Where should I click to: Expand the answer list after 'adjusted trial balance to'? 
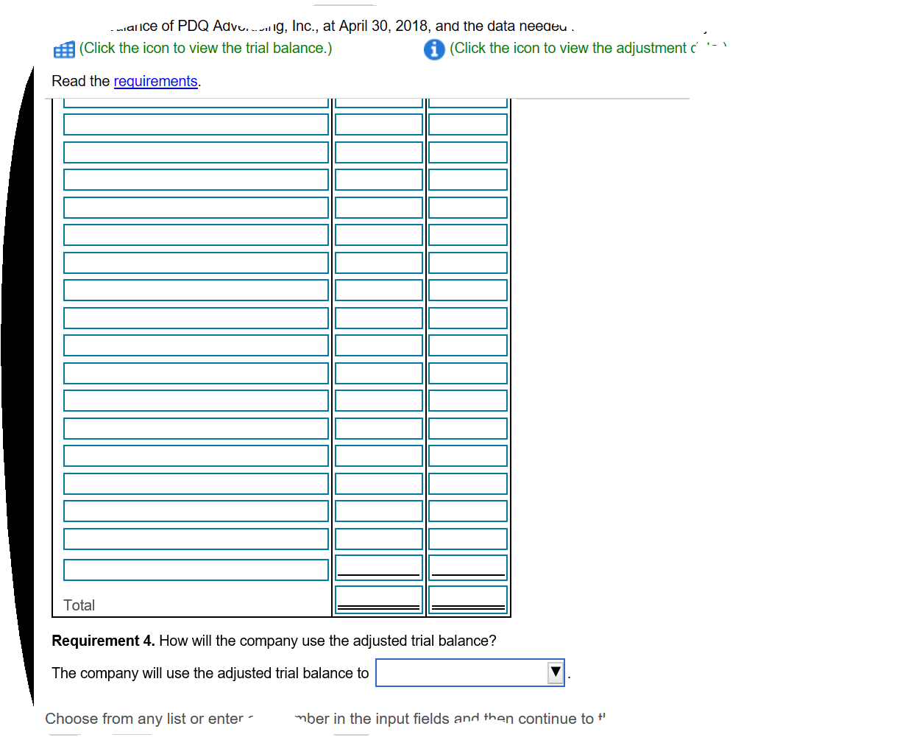tap(556, 672)
